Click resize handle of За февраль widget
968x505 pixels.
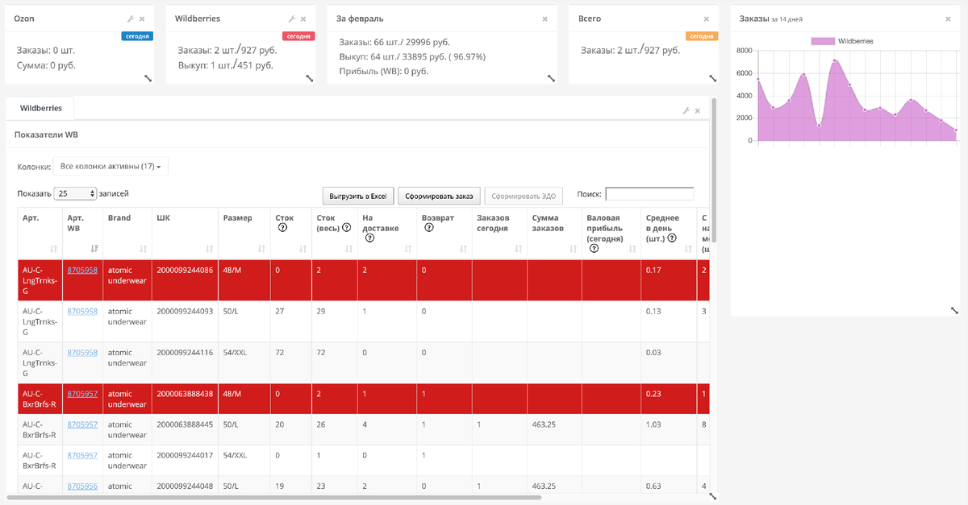(x=551, y=78)
